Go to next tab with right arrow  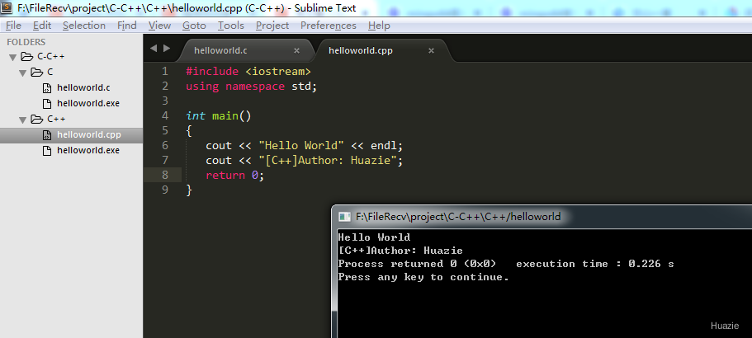[x=167, y=48]
